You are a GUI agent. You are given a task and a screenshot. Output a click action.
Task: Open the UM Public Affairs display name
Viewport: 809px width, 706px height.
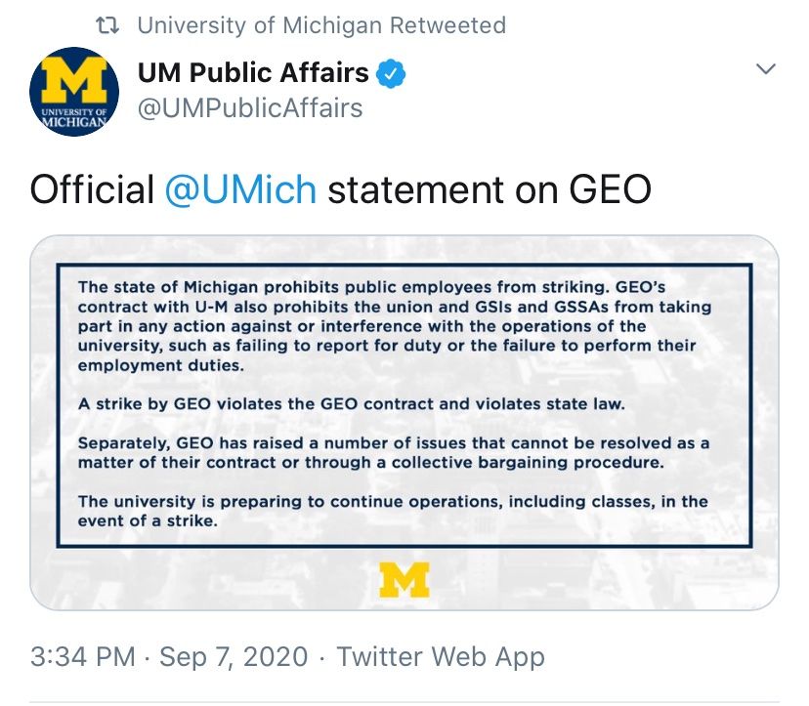tap(253, 72)
